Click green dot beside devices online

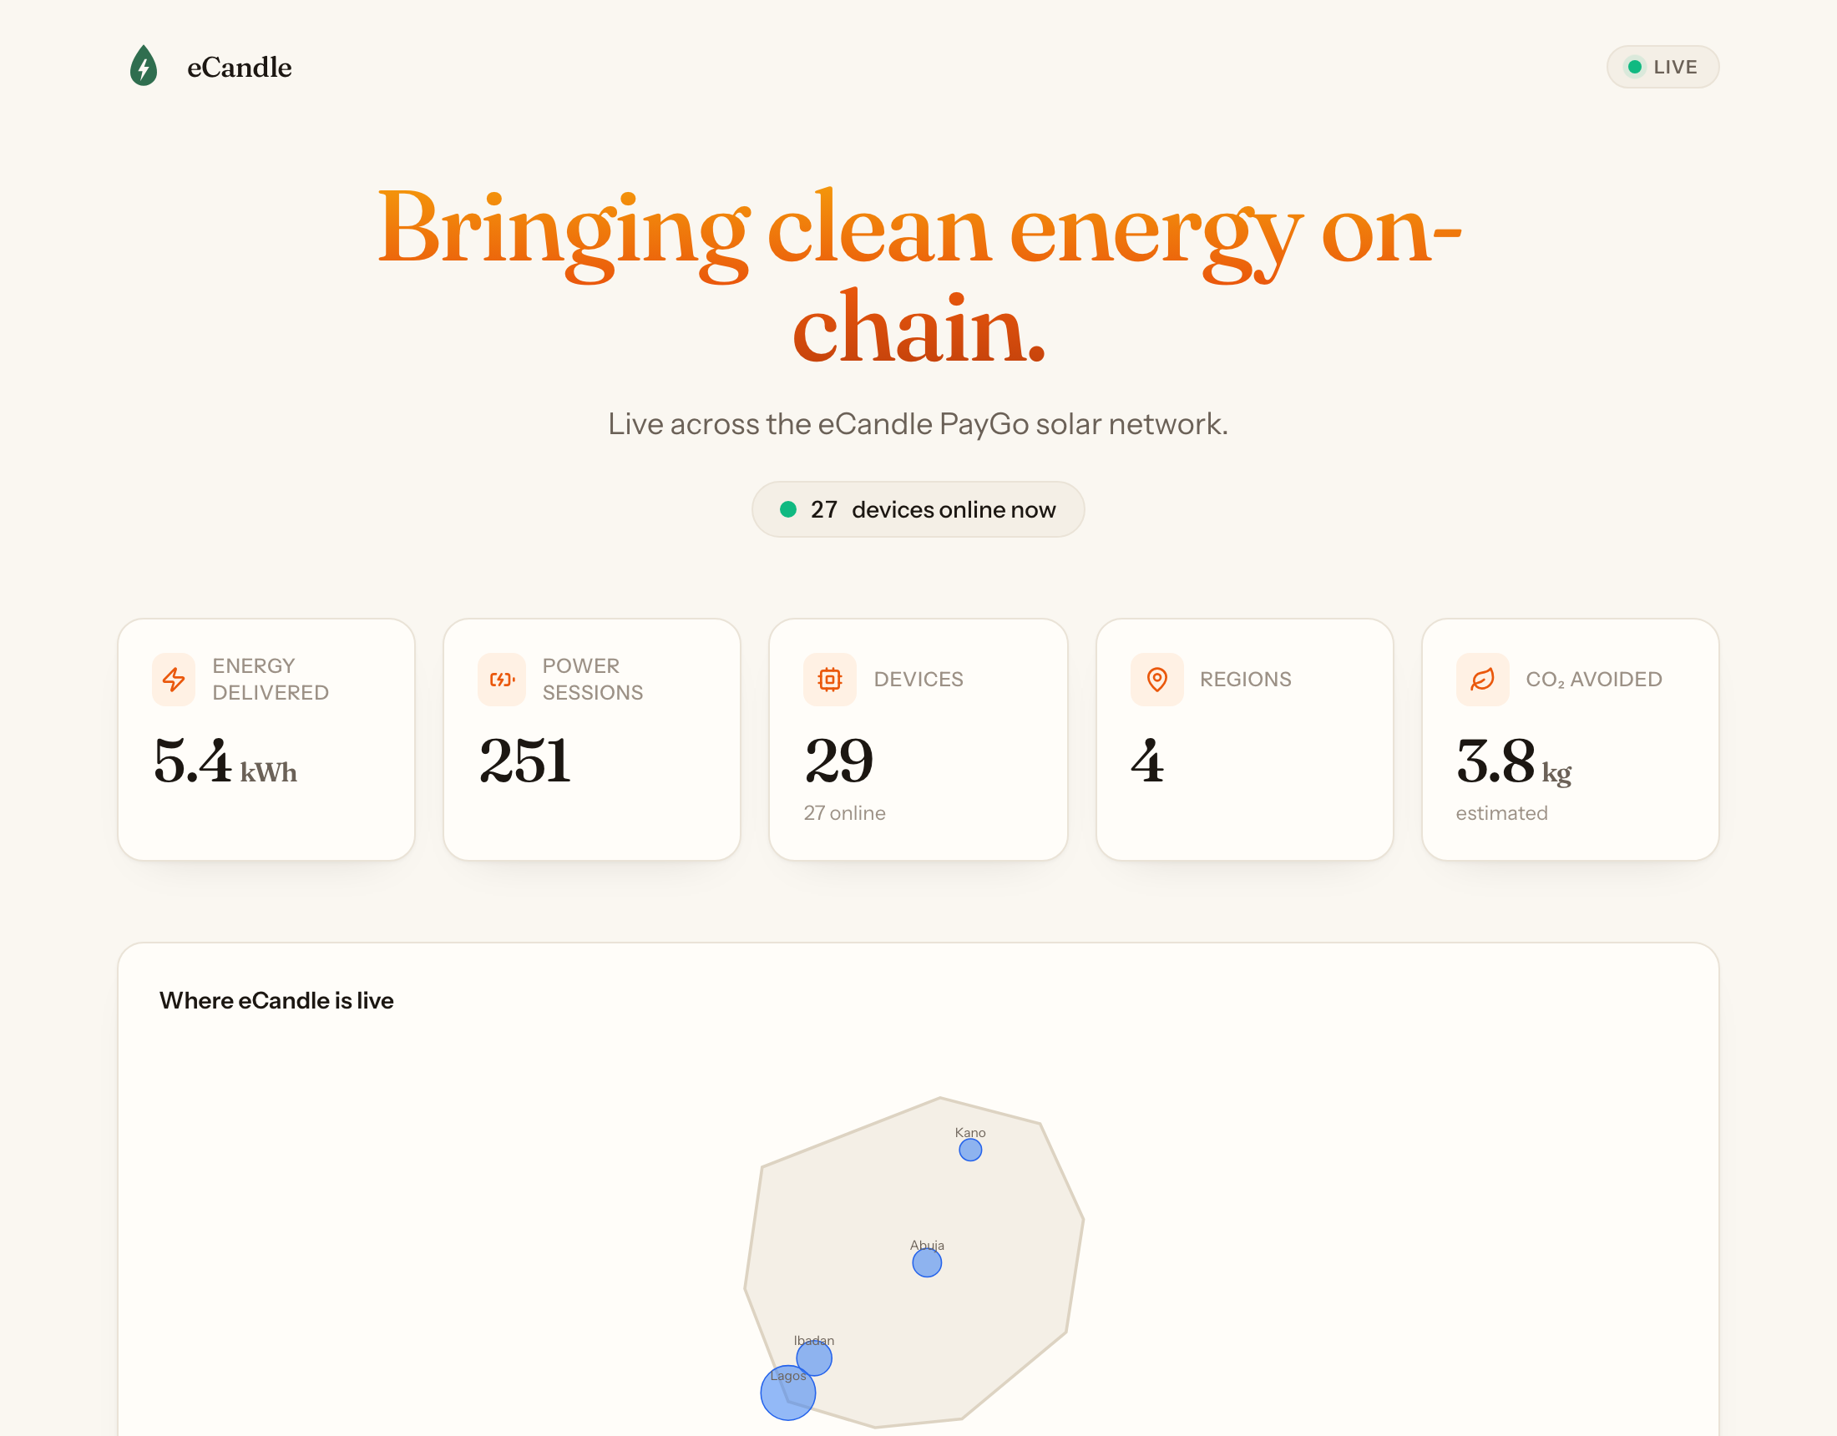point(788,509)
